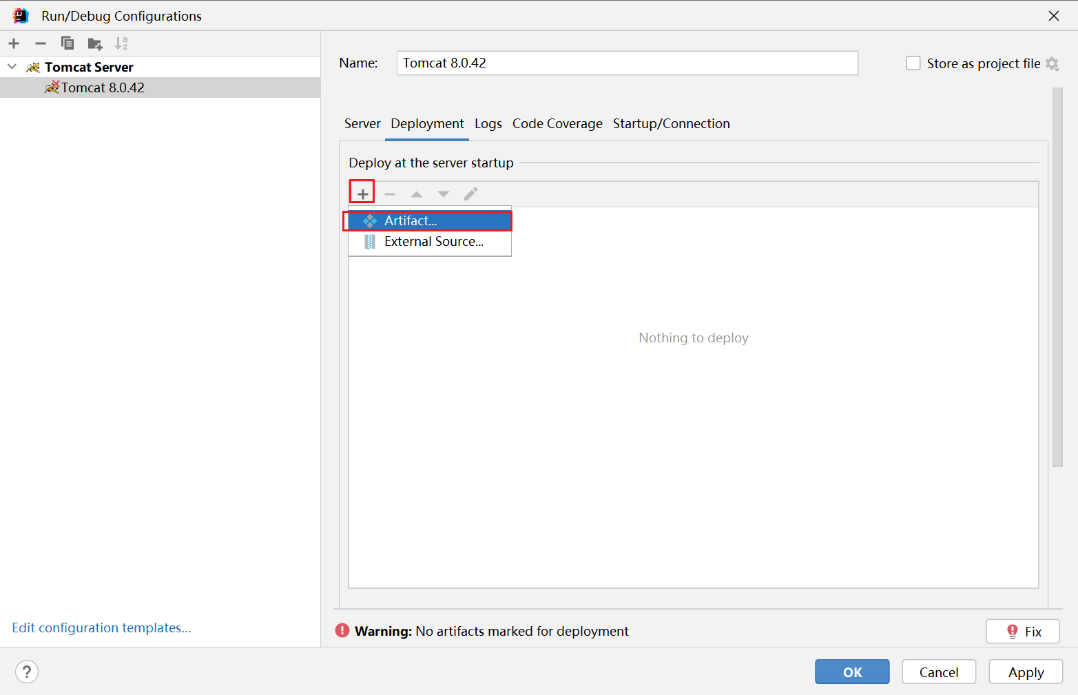Move deployment item up arrow
Image resolution: width=1078 pixels, height=695 pixels.
pyautogui.click(x=417, y=194)
